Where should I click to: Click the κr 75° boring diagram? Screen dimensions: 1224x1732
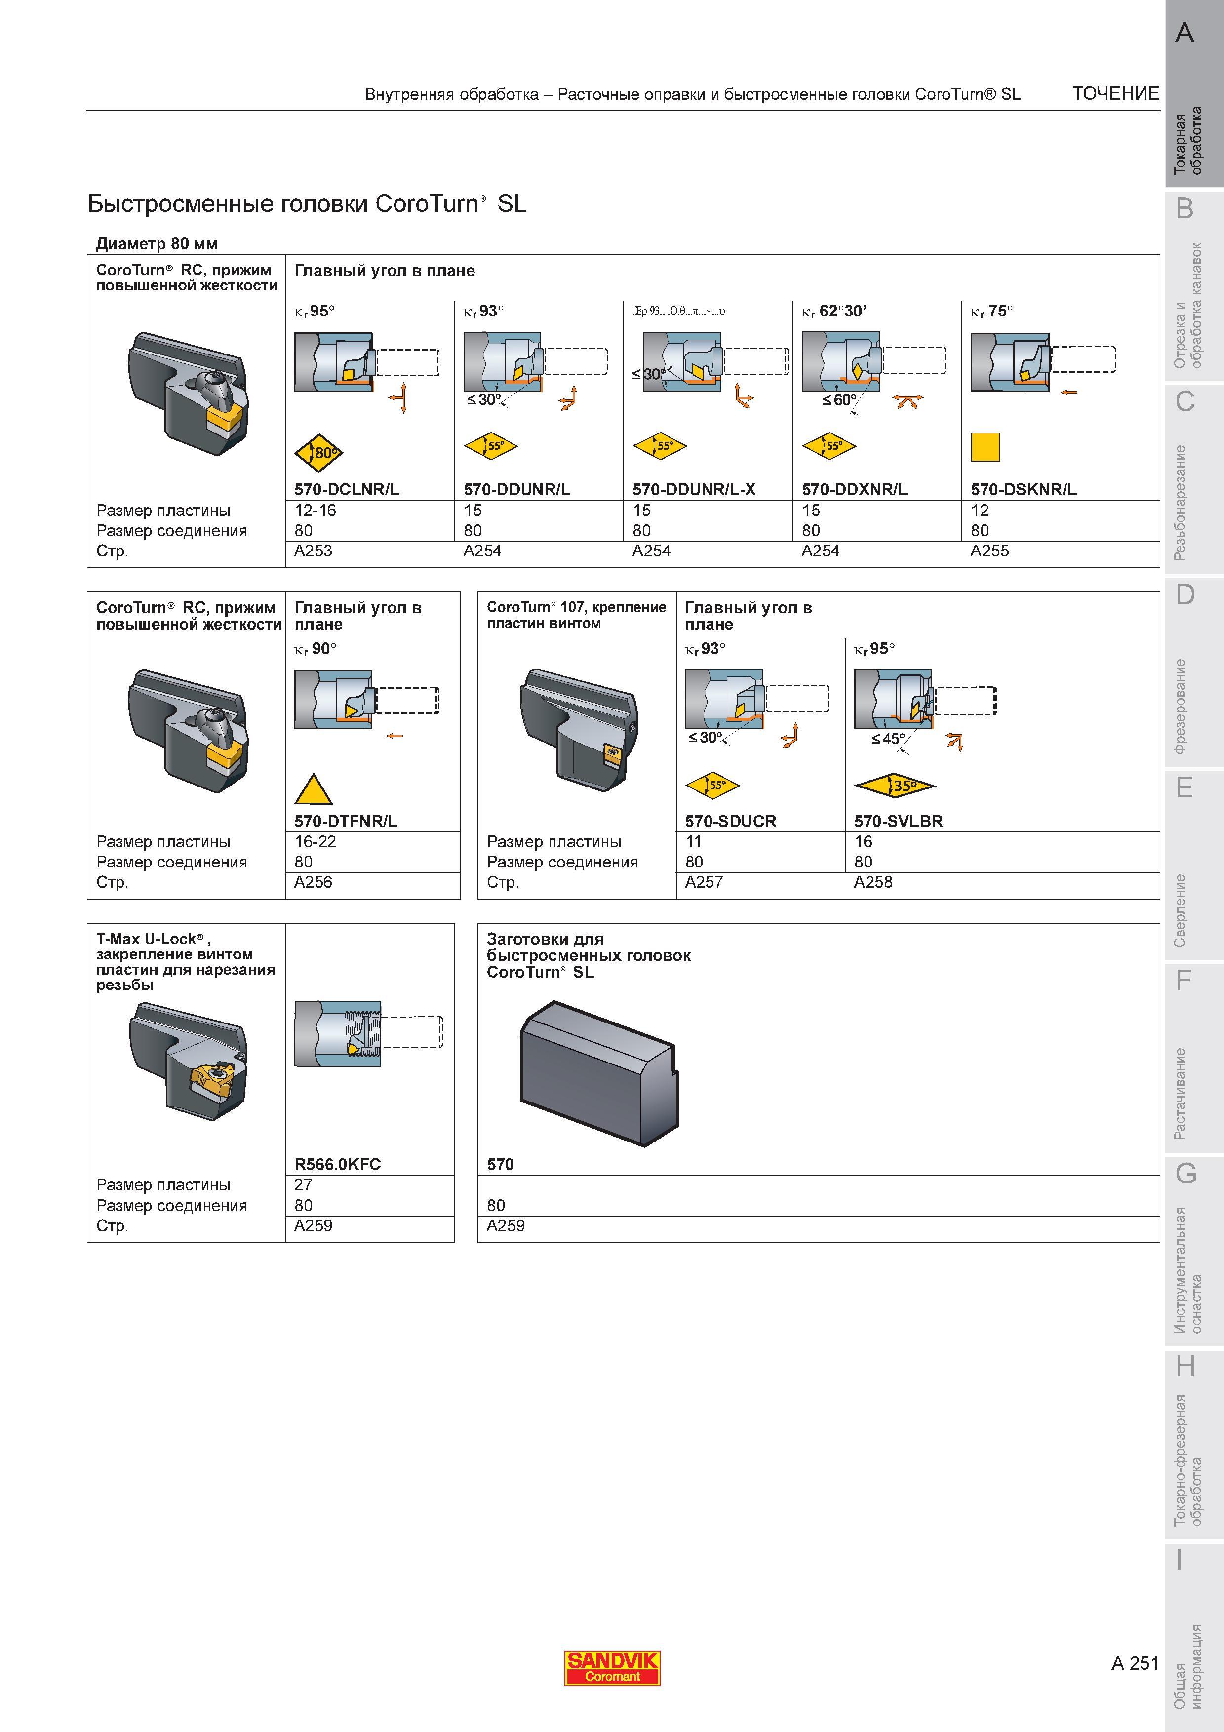[x=1043, y=363]
